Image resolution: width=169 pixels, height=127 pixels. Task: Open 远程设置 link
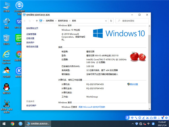(x=30, y=38)
